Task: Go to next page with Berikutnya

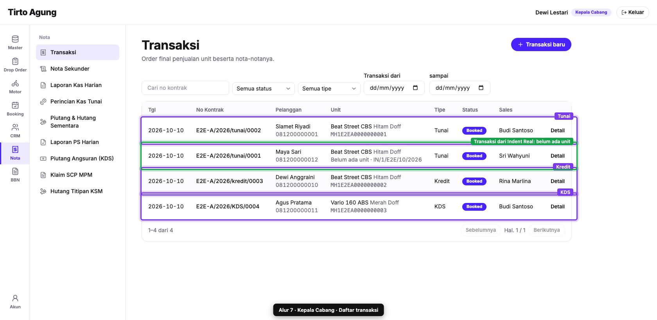Action: 547,230
